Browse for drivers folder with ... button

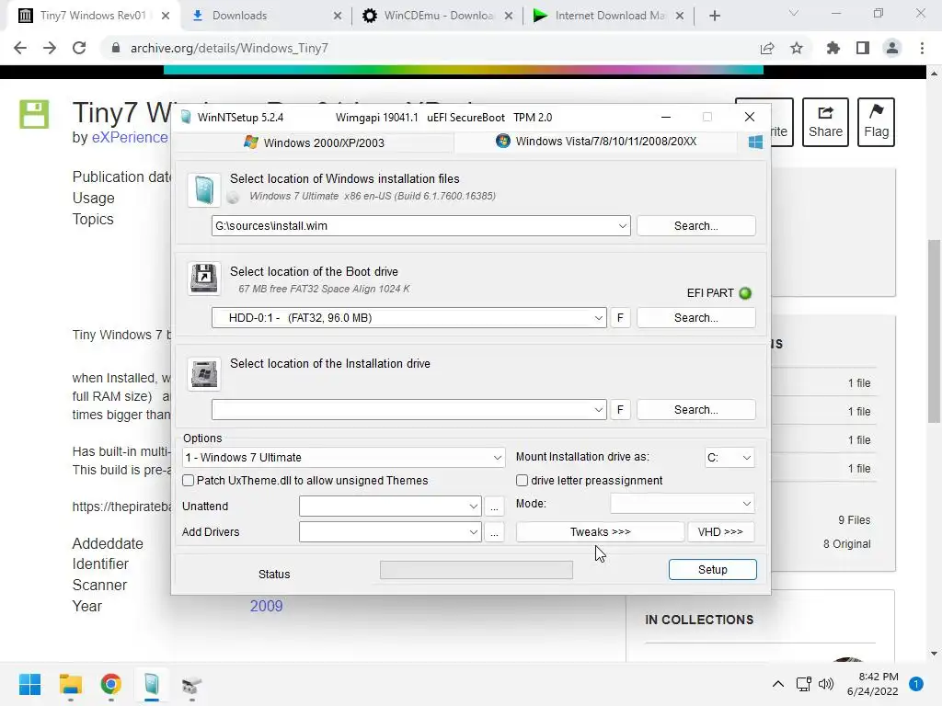(x=494, y=532)
